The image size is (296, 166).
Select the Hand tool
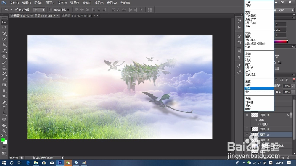(x=4, y=125)
